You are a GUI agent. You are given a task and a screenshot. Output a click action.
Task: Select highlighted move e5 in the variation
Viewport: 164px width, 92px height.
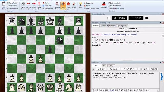(112, 40)
